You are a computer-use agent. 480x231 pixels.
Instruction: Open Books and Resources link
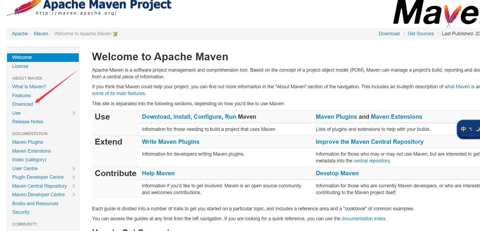(x=35, y=204)
